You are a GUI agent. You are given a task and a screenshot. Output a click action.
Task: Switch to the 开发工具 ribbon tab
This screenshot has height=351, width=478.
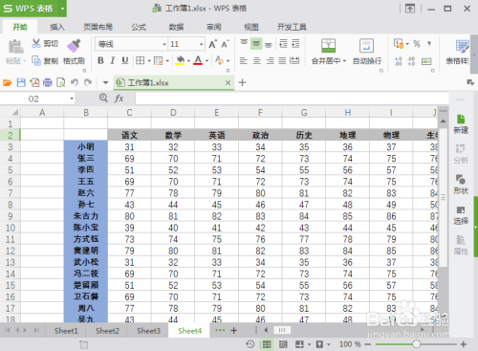pyautogui.click(x=292, y=27)
